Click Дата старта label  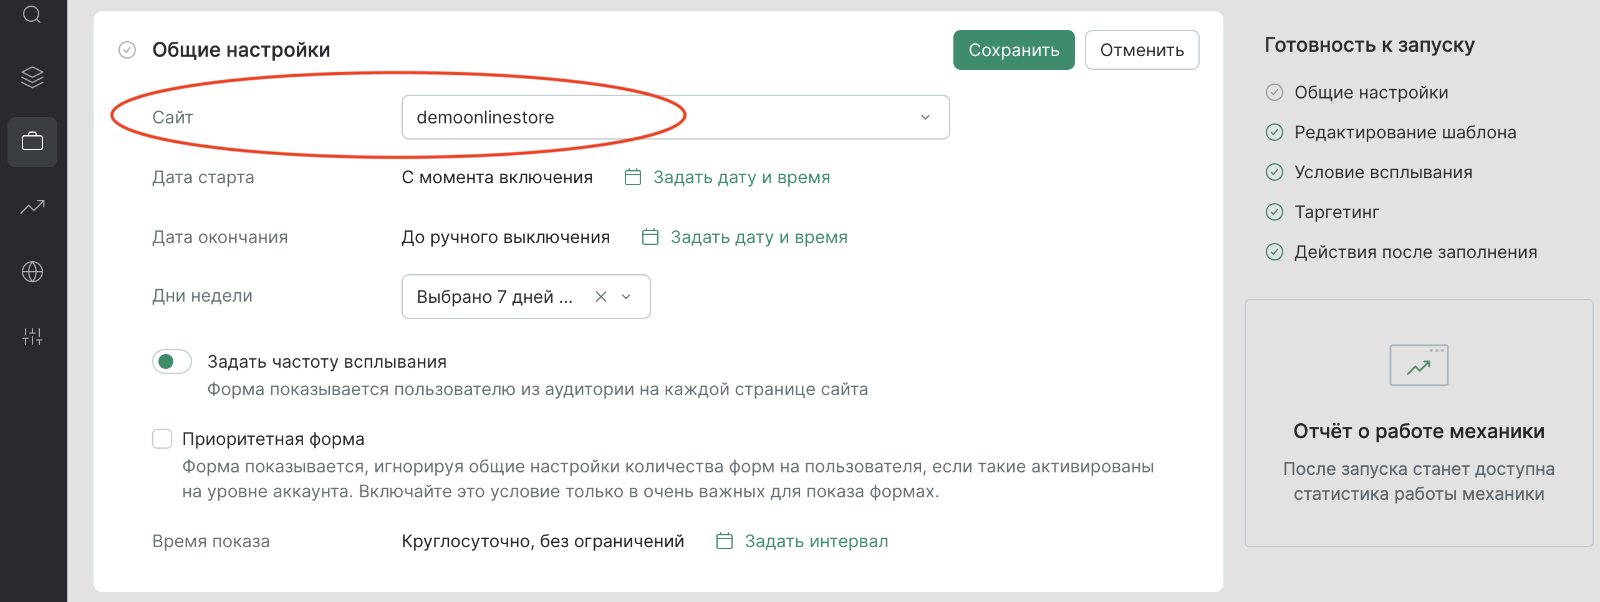(x=203, y=177)
